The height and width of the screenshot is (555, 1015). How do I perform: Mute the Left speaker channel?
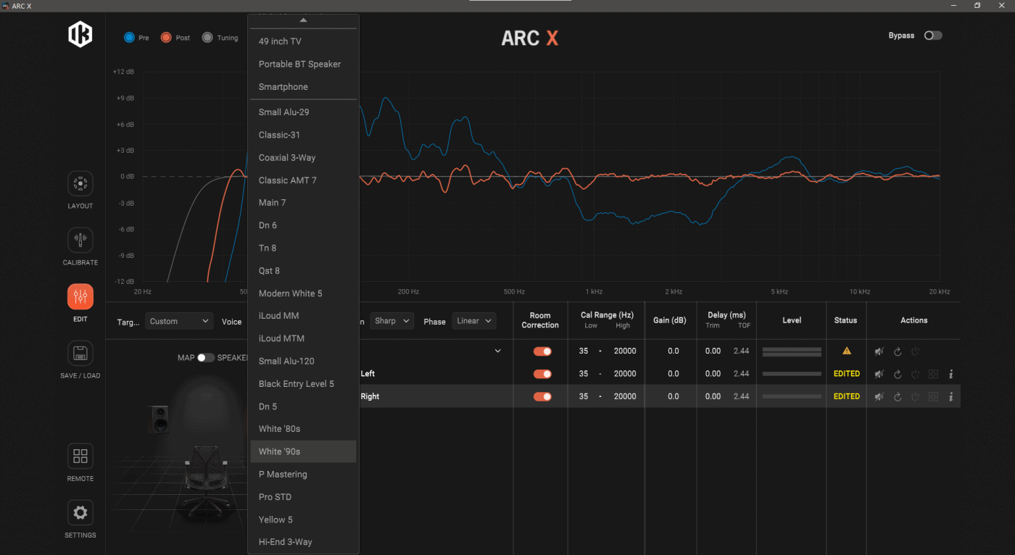(x=879, y=374)
